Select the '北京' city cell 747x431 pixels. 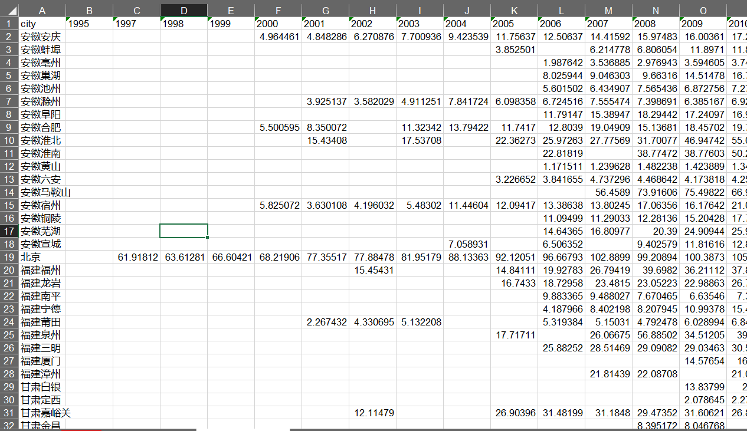coord(42,257)
